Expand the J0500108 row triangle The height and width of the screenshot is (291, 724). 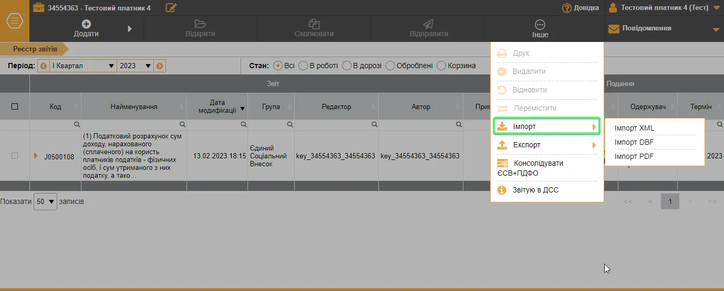coord(36,156)
